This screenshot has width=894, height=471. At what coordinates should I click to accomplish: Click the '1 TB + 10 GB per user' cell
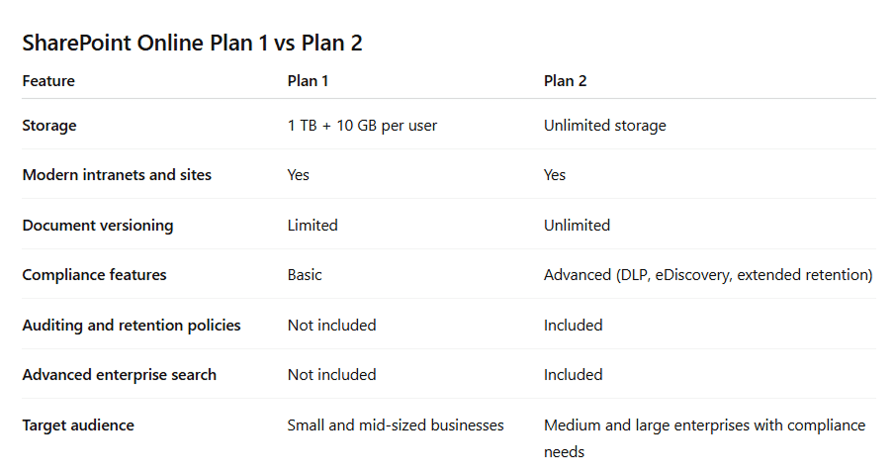tap(362, 126)
